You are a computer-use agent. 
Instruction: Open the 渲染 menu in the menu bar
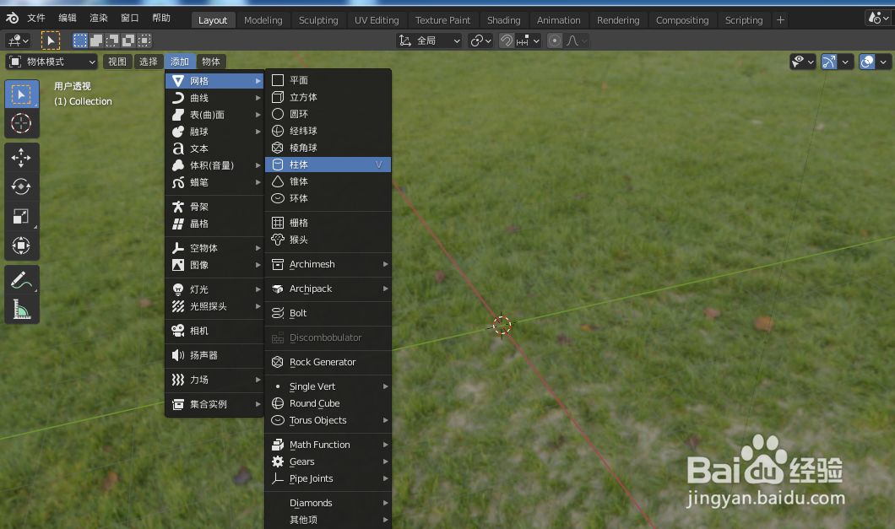click(98, 17)
